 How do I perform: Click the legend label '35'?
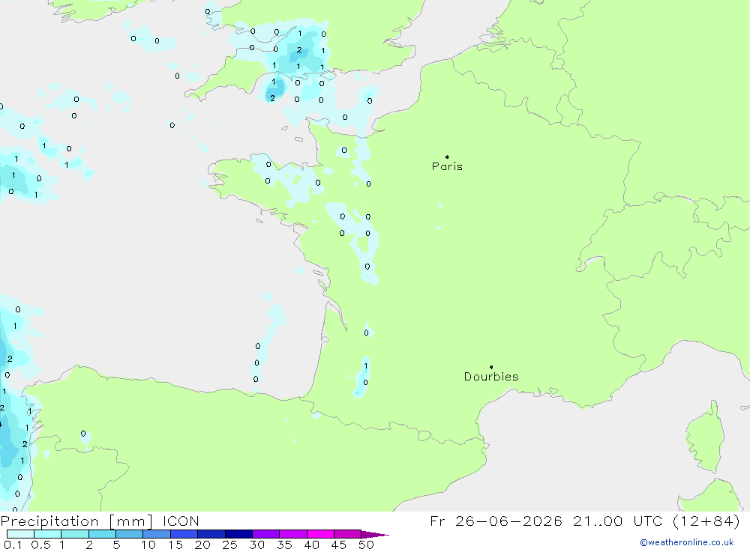coord(284,545)
